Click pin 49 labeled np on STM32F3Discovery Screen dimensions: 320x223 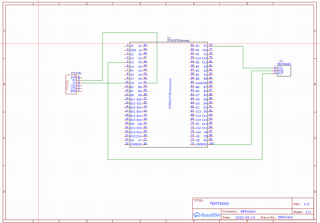tap(145, 50)
